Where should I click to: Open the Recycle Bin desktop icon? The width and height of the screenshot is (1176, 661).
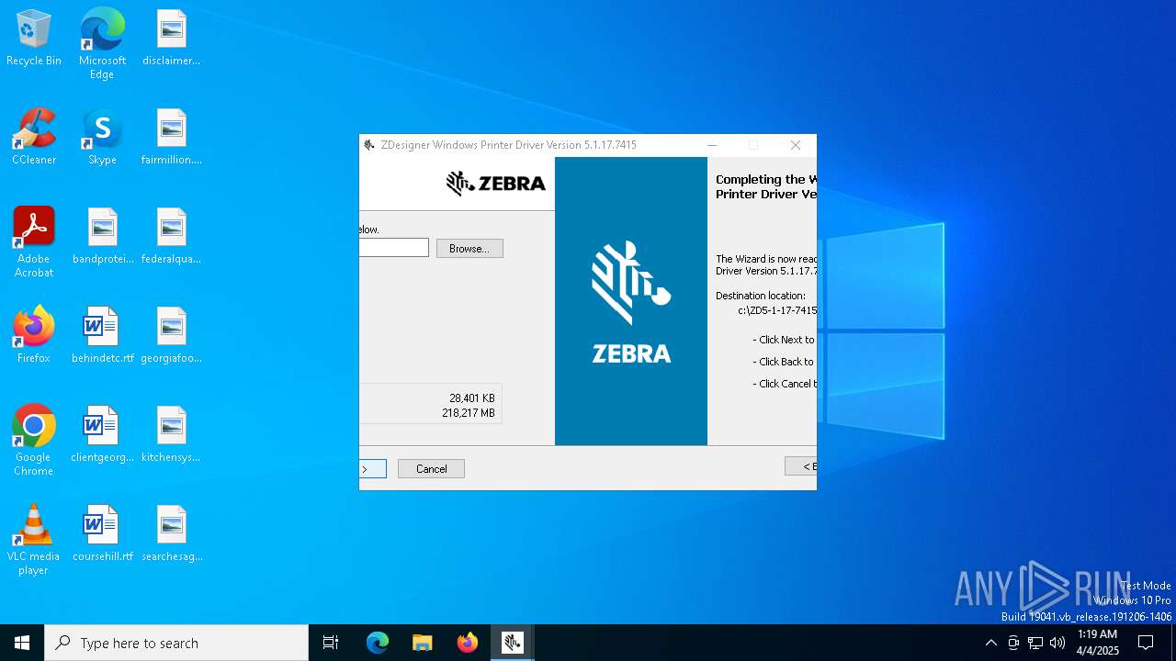point(34,39)
